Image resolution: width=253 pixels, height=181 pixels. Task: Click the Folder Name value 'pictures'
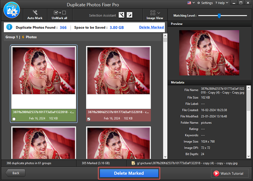[206, 123]
